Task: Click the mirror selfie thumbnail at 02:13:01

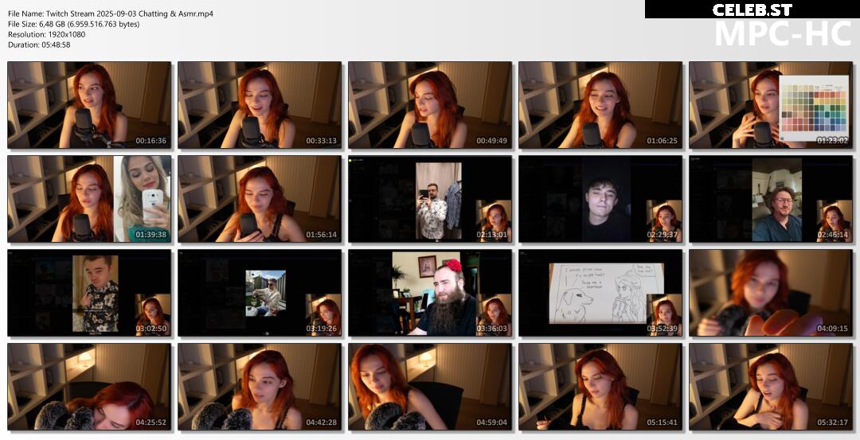Action: pyautogui.click(x=430, y=199)
